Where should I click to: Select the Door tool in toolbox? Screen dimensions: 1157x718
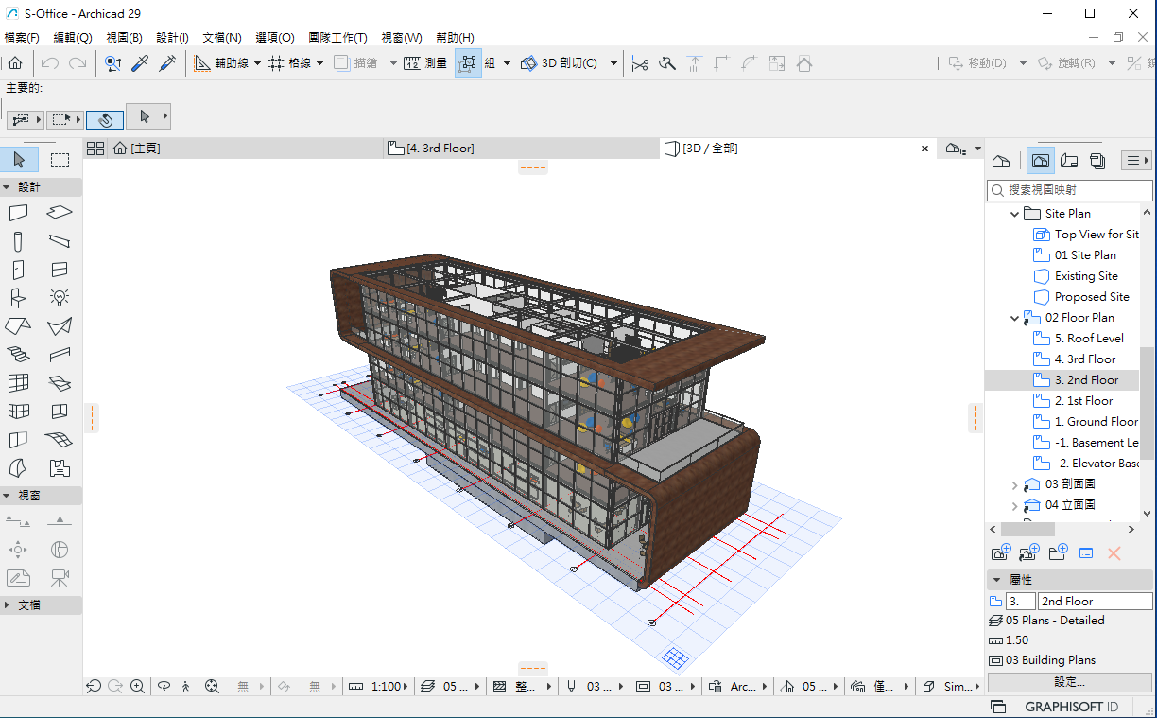click(x=18, y=270)
